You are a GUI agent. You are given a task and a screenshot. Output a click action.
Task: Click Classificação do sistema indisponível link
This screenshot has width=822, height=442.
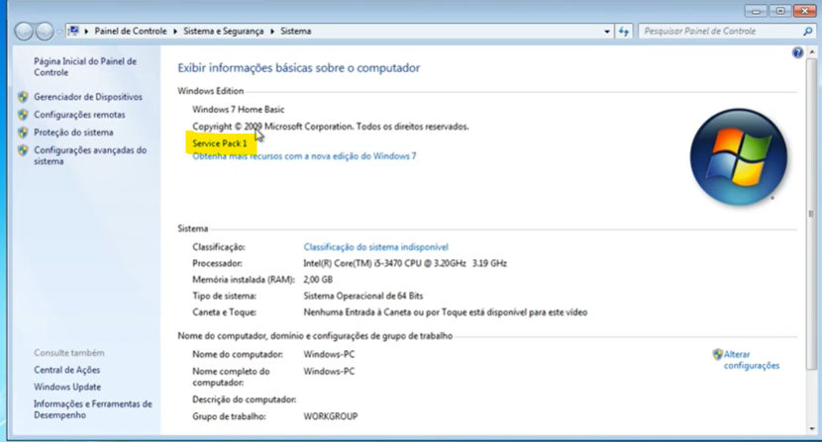[376, 246]
